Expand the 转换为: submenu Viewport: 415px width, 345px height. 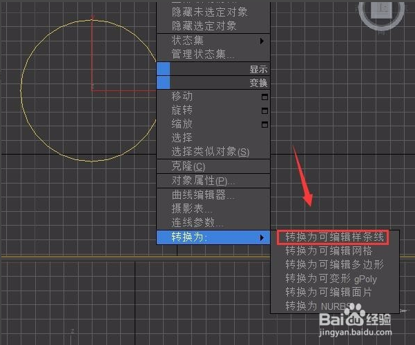[213, 237]
